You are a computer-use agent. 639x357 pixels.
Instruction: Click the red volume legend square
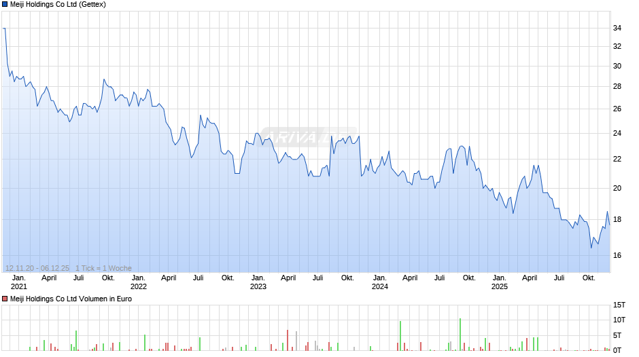[5, 299]
